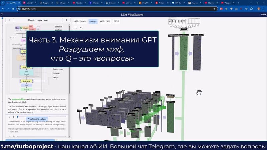Open 'Output' in the table of contents

coord(56,77)
